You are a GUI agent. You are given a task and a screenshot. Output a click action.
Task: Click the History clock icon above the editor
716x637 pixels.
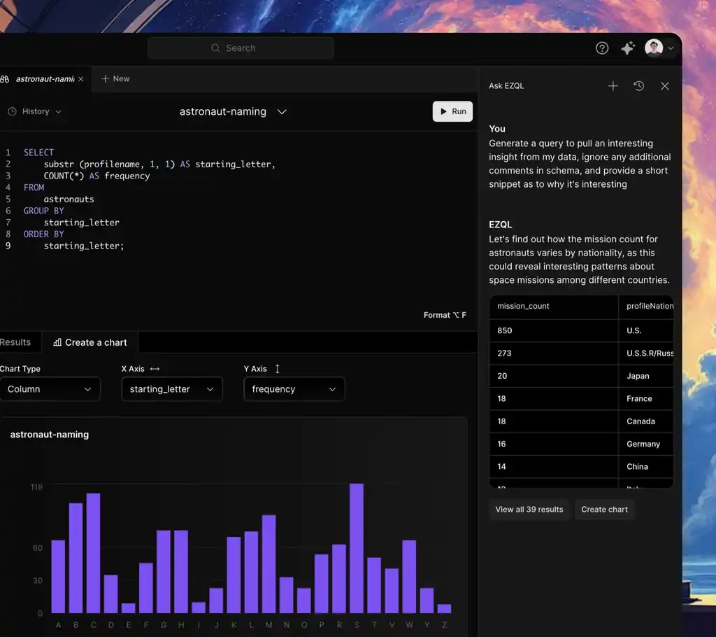coord(12,111)
